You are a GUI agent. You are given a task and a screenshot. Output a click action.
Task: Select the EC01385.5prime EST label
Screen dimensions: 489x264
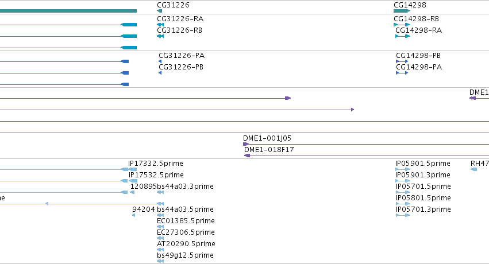[x=186, y=221]
